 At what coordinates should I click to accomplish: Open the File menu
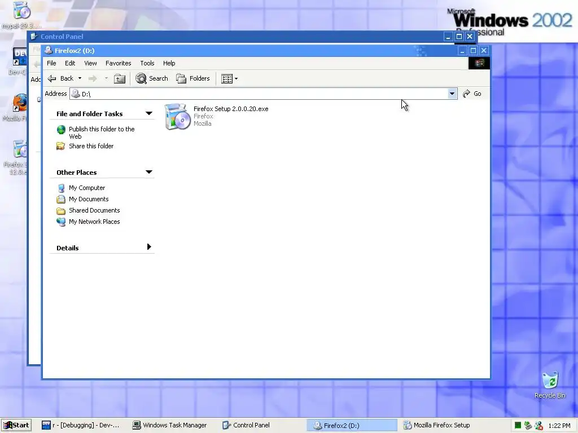(x=51, y=63)
